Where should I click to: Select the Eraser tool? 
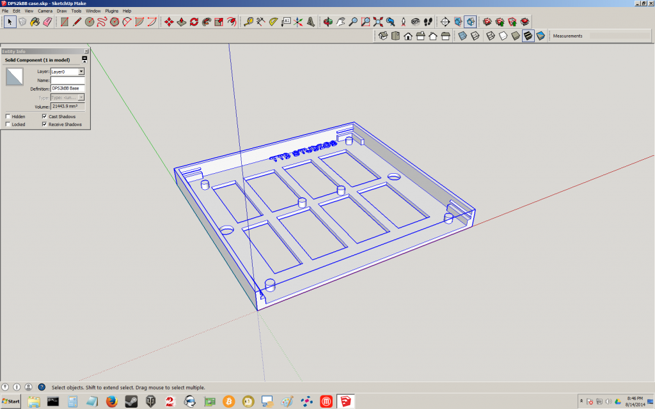pyautogui.click(x=46, y=22)
